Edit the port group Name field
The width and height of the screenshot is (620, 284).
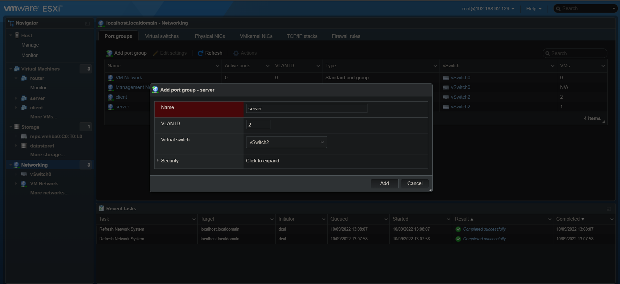coord(307,108)
